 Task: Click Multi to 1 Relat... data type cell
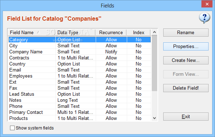(76, 112)
